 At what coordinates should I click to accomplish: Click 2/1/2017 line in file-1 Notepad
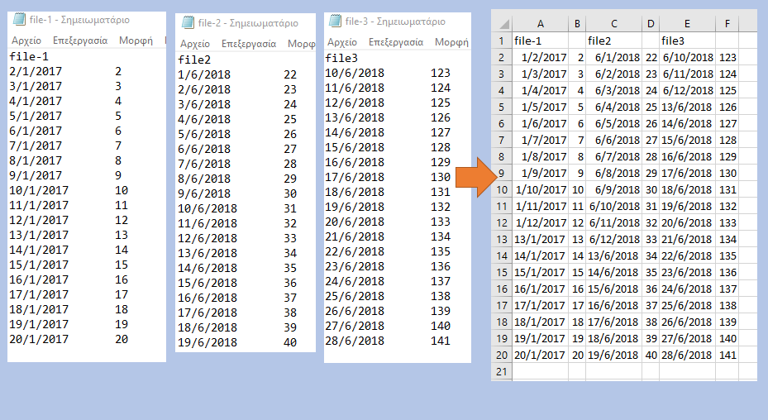36,72
